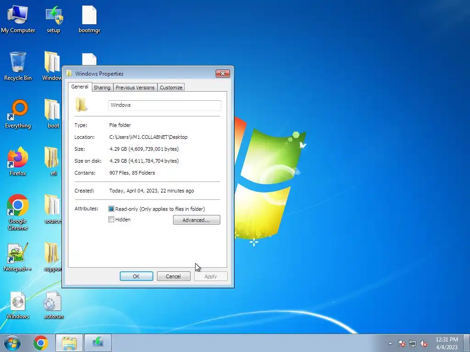
Task: Open My Computer desktop icon
Action: (18, 19)
